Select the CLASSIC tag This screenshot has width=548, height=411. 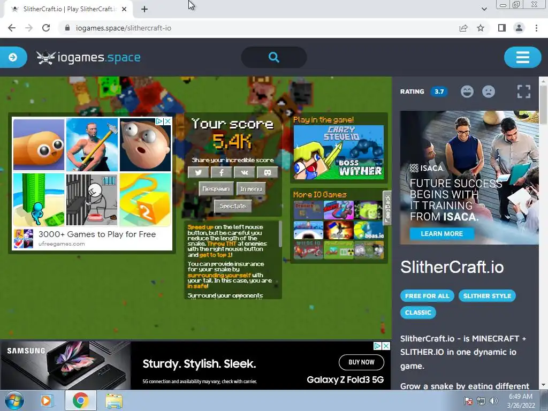pos(418,312)
